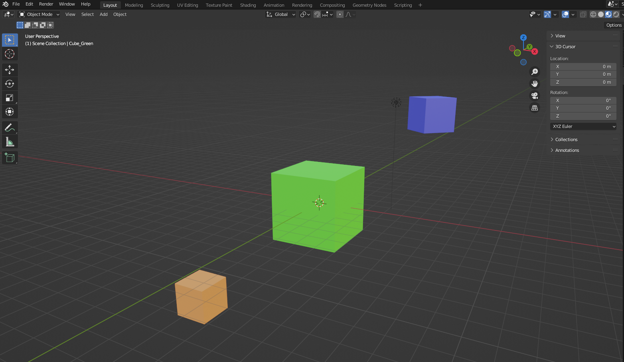Viewport: 624px width, 362px height.
Task: Click the cursor Location X field
Action: point(583,67)
